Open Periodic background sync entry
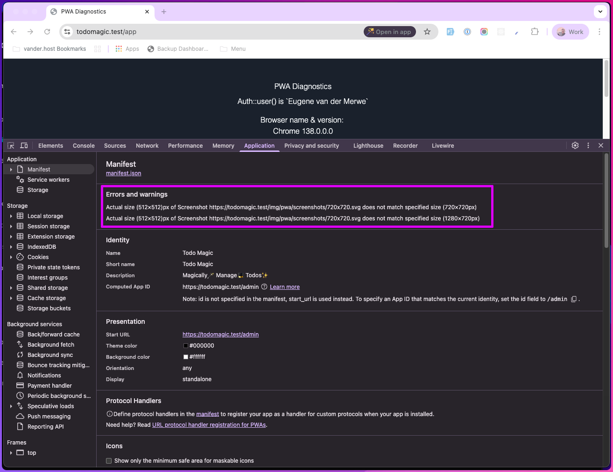The width and height of the screenshot is (613, 472). [59, 396]
